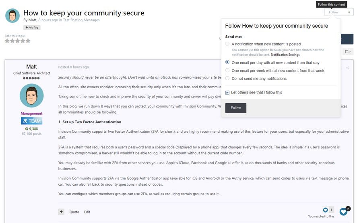Open the Test Posting Messages forum link
Viewport: 359px width, 223px height.
coord(81,20)
